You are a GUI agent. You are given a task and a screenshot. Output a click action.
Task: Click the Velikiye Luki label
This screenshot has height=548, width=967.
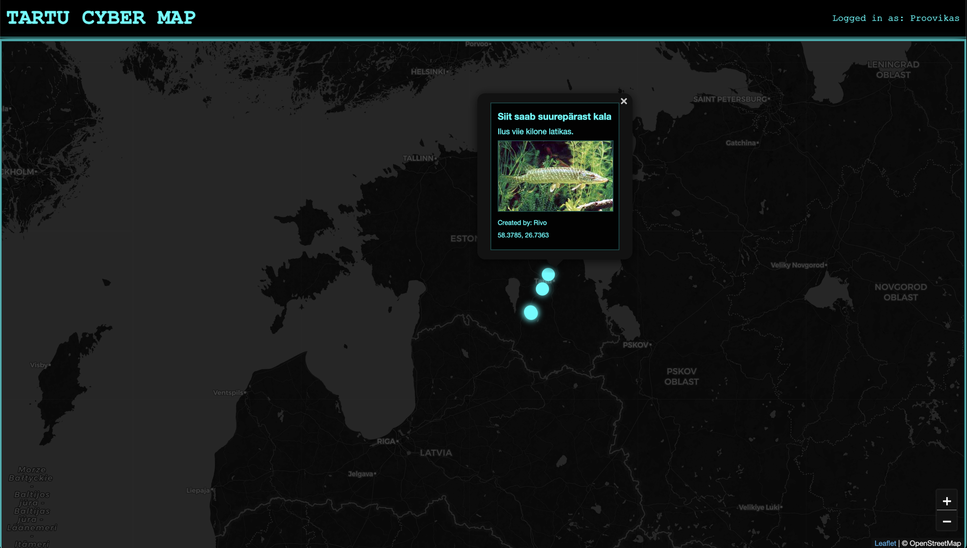[759, 507]
